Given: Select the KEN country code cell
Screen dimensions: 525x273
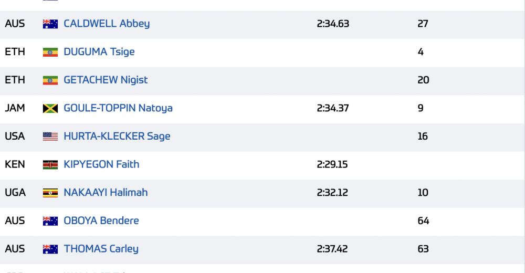Looking at the screenshot, I should [15, 164].
